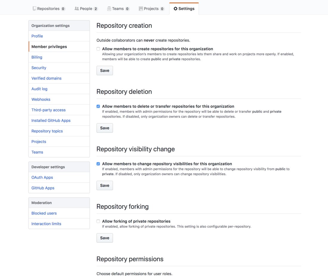Image resolution: width=328 pixels, height=279 pixels.
Task: Switch to the People tab
Action: [x=86, y=9]
